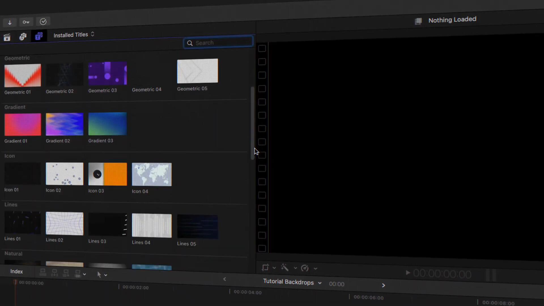Open the Natural category section
This screenshot has width=544, height=306.
pos(13,253)
